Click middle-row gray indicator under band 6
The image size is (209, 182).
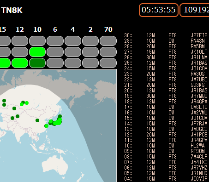55,52
